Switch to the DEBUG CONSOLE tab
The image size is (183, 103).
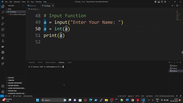point(50,62)
